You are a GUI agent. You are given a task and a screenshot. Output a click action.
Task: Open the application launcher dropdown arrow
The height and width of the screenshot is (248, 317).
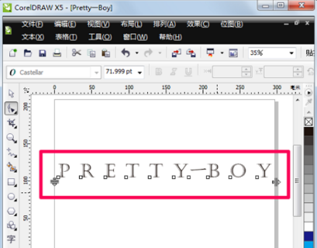(222, 53)
